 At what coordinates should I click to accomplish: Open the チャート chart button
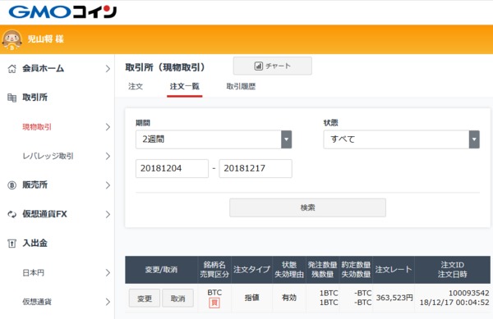pyautogui.click(x=273, y=66)
